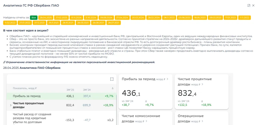Show the 28.07.2021 report
This screenshot has width=258, height=125.
[x=114, y=23]
